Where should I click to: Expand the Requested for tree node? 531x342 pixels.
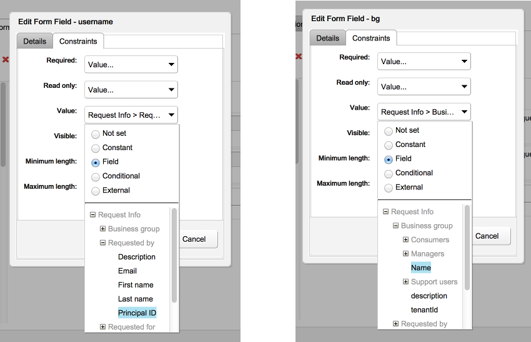102,327
